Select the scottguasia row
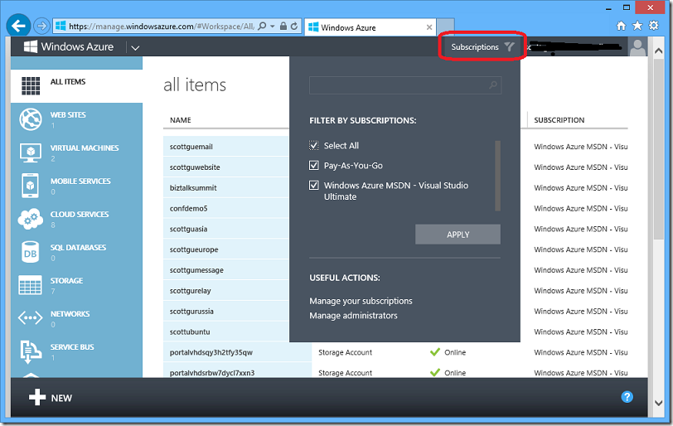Image resolution: width=673 pixels, height=426 pixels. [x=225, y=229]
